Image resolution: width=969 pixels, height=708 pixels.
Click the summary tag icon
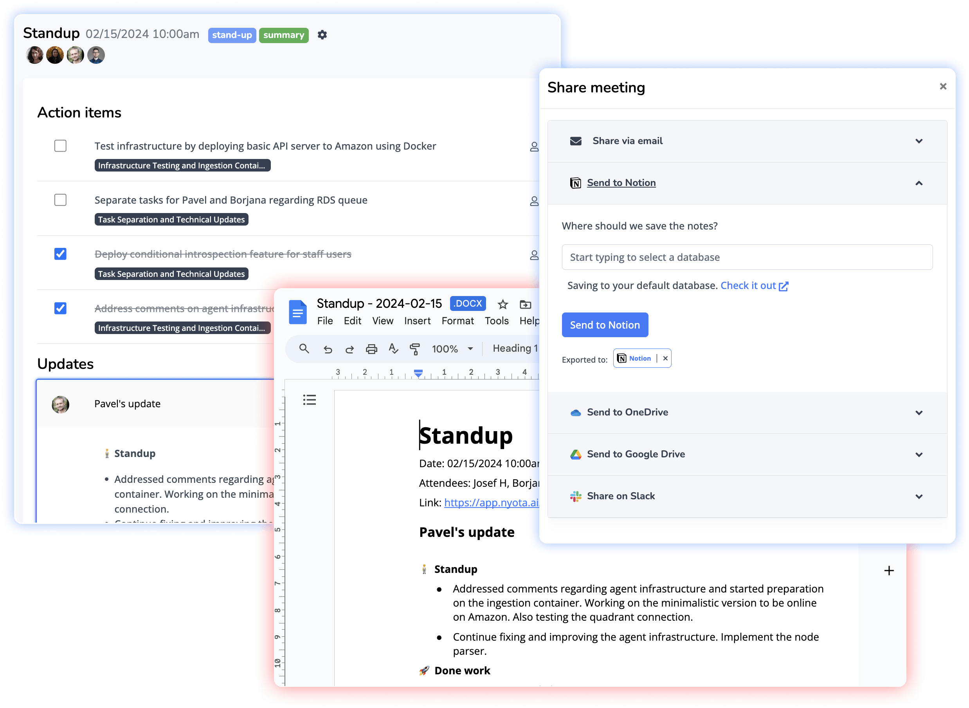[285, 34]
